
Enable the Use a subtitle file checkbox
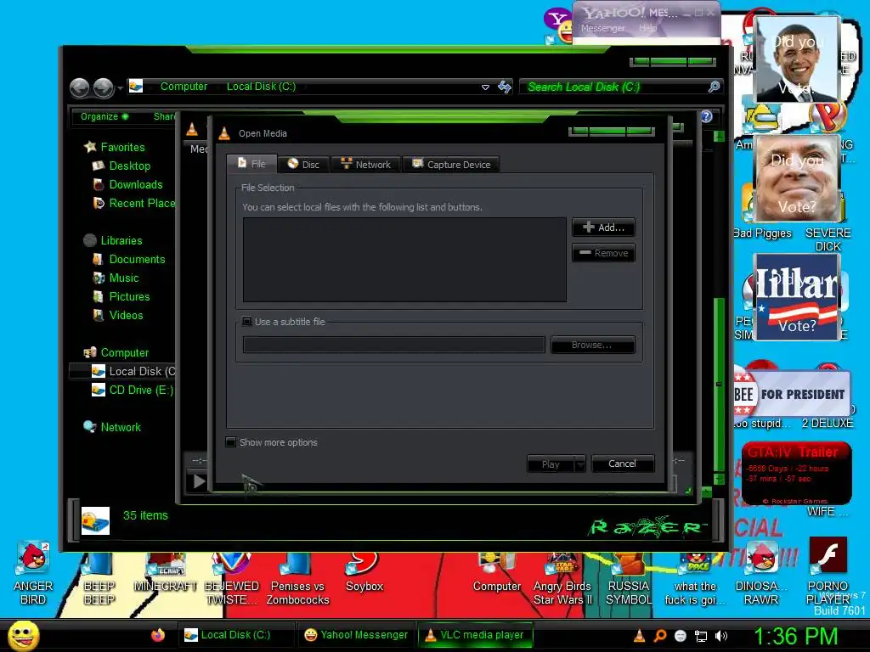(247, 322)
